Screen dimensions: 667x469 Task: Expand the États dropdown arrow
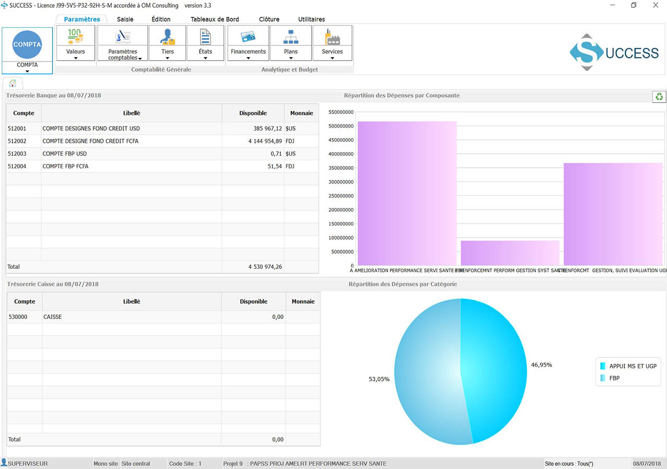(205, 58)
